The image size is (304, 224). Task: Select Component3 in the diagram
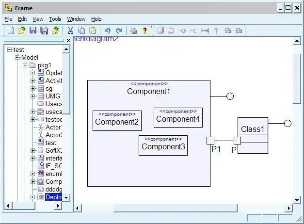tap(163, 145)
